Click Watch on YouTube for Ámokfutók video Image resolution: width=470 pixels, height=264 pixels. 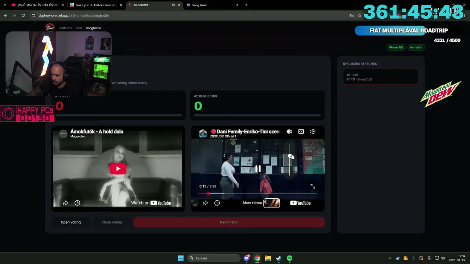pos(151,203)
